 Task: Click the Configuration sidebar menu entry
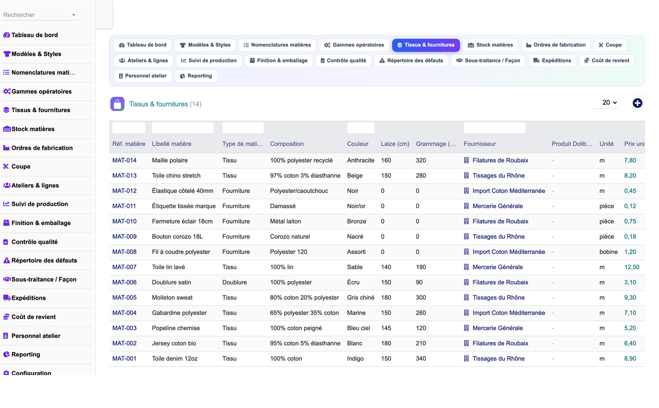[31, 372]
